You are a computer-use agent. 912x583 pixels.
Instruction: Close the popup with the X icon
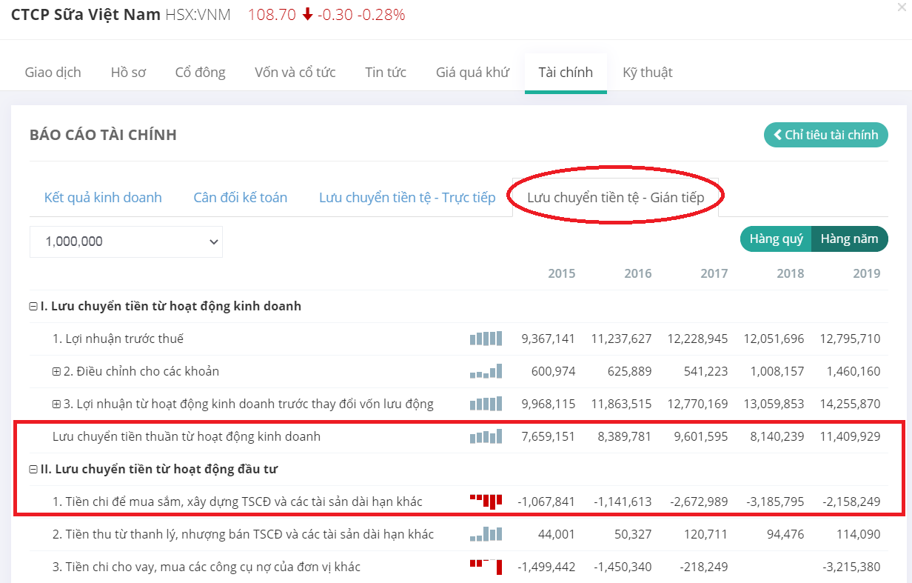901,8
